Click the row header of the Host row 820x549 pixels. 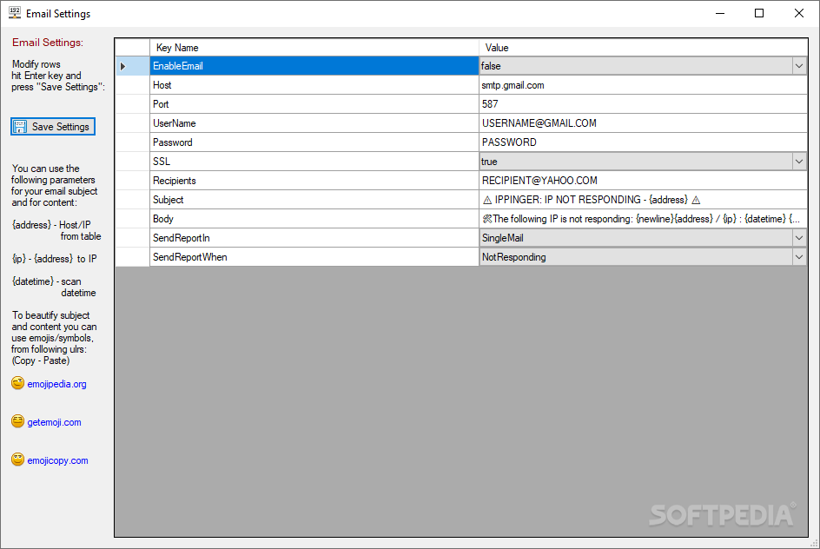pyautogui.click(x=132, y=85)
